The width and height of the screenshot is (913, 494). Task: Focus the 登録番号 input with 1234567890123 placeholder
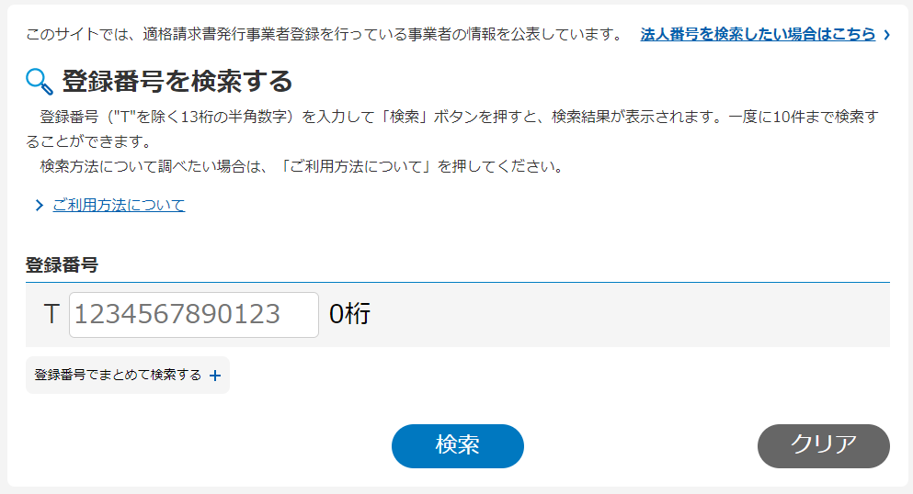[x=194, y=314]
